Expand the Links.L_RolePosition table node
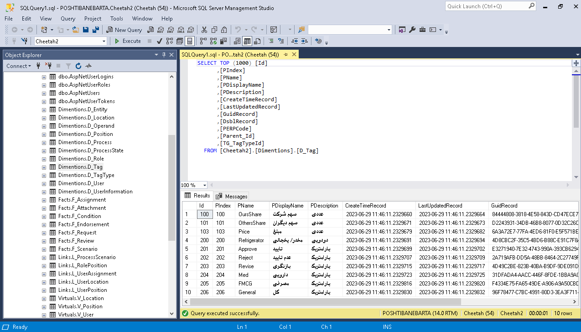Viewport: 581px width, 332px height. click(x=44, y=265)
